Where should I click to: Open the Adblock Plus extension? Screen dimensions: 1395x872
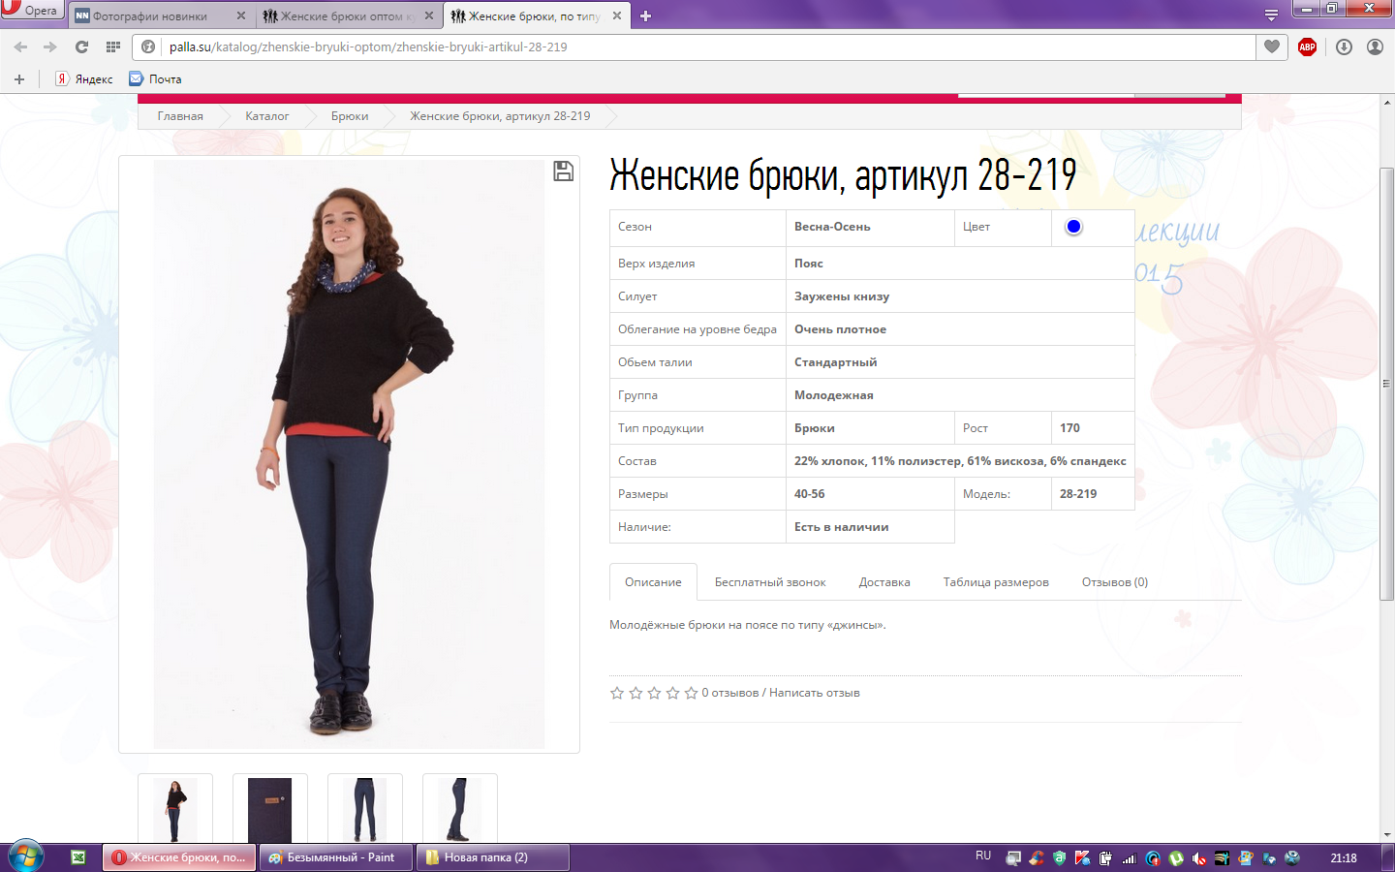pyautogui.click(x=1307, y=47)
